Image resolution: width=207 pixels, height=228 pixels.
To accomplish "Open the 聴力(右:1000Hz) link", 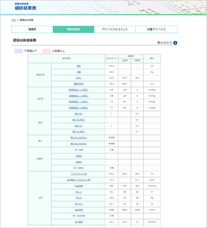I will point(79,138).
